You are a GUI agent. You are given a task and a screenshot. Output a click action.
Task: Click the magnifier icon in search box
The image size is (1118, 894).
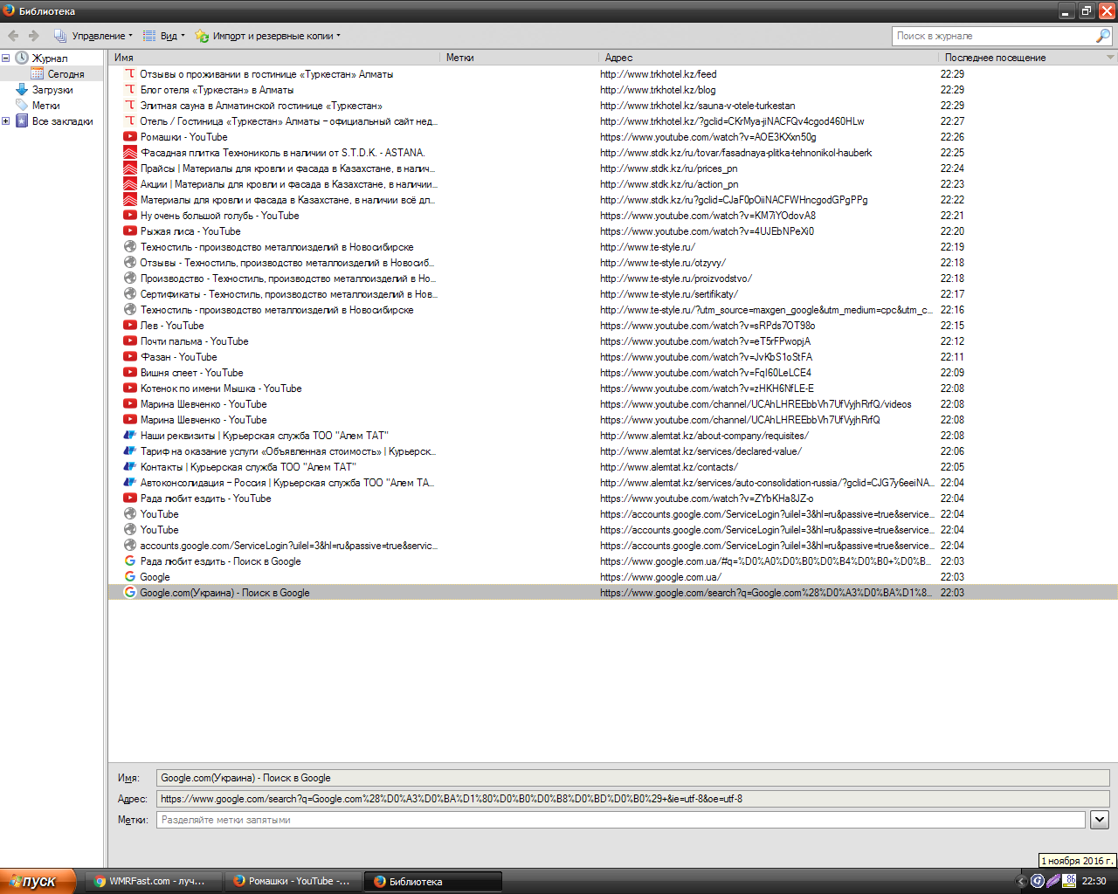coord(1103,36)
